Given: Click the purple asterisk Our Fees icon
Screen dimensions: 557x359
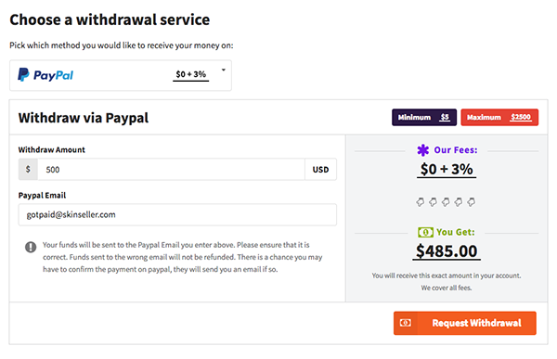Looking at the screenshot, I should [422, 150].
